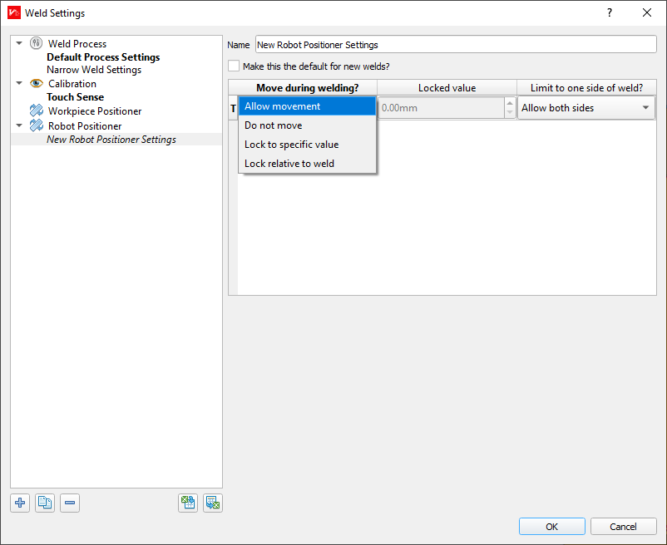Decrease Locked value with down arrow

[x=510, y=112]
